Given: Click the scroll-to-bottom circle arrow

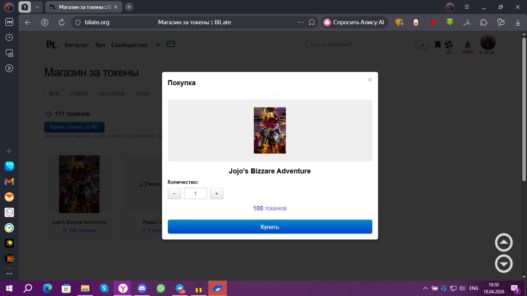Looking at the screenshot, I should coord(504,263).
